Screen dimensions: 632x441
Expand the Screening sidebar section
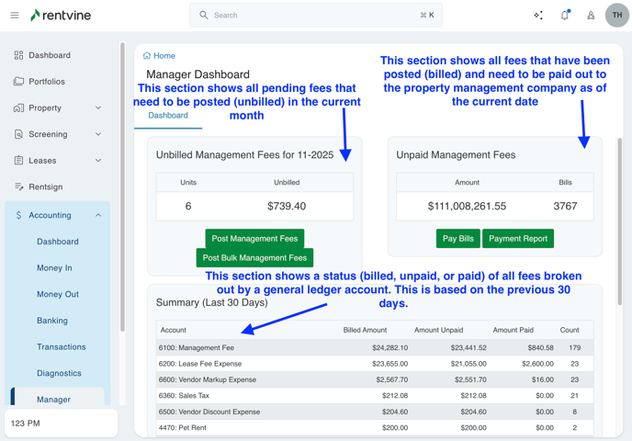[98, 134]
